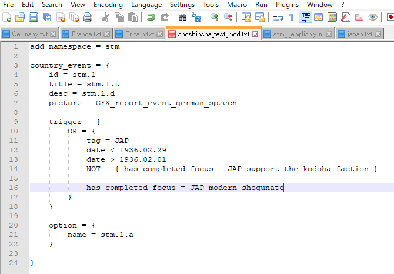Image resolution: width=394 pixels, height=274 pixels.
Task: Click the Open file folder icon
Action: [20, 17]
